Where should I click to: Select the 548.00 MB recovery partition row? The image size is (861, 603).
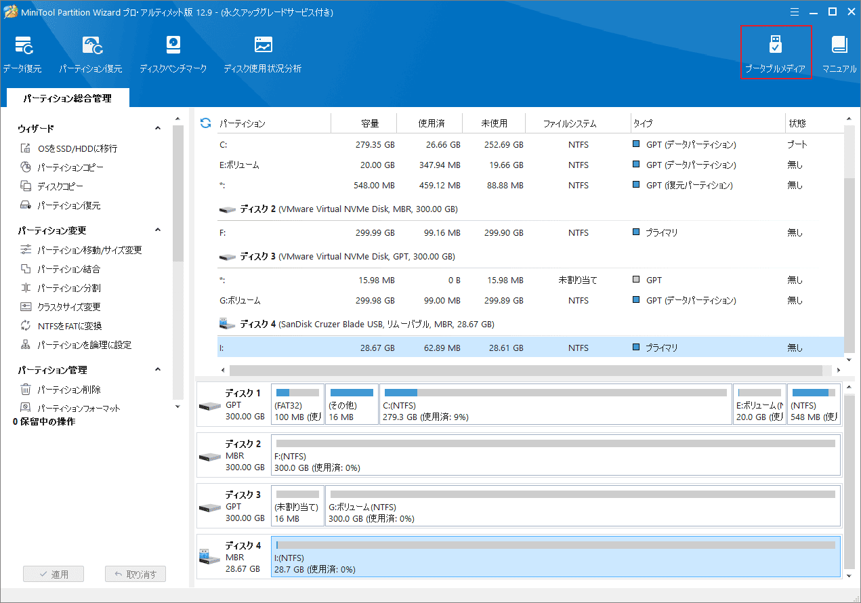pos(531,185)
